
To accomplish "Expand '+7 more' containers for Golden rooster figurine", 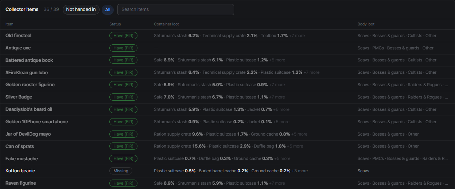I will (x=277, y=85).
